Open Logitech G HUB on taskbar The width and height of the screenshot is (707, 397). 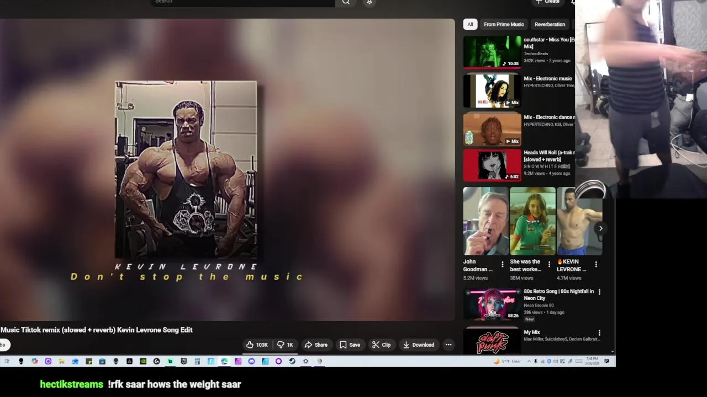156,361
